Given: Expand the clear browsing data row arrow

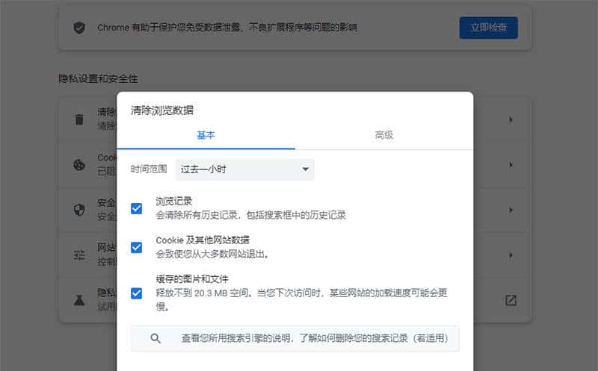Looking at the screenshot, I should [511, 119].
